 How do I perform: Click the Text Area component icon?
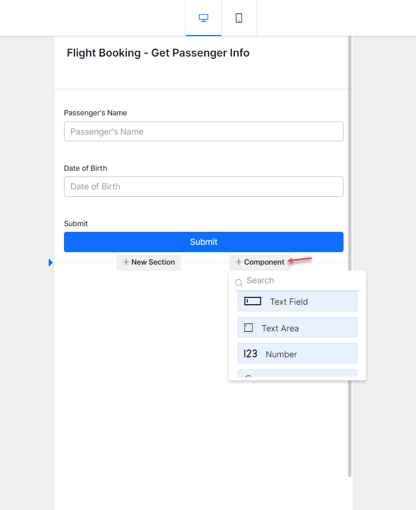[248, 328]
